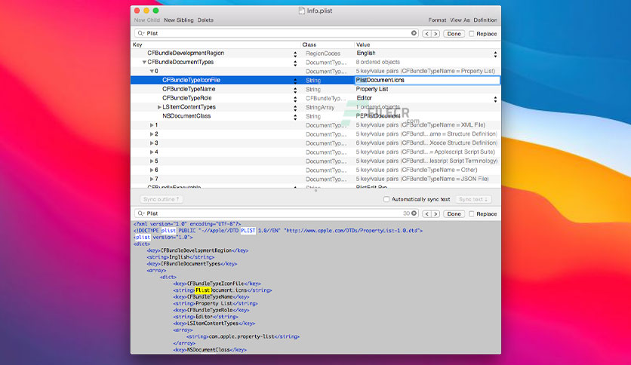The image size is (631, 365).
Task: Expand the LSItemContentTypes row
Action: (159, 107)
